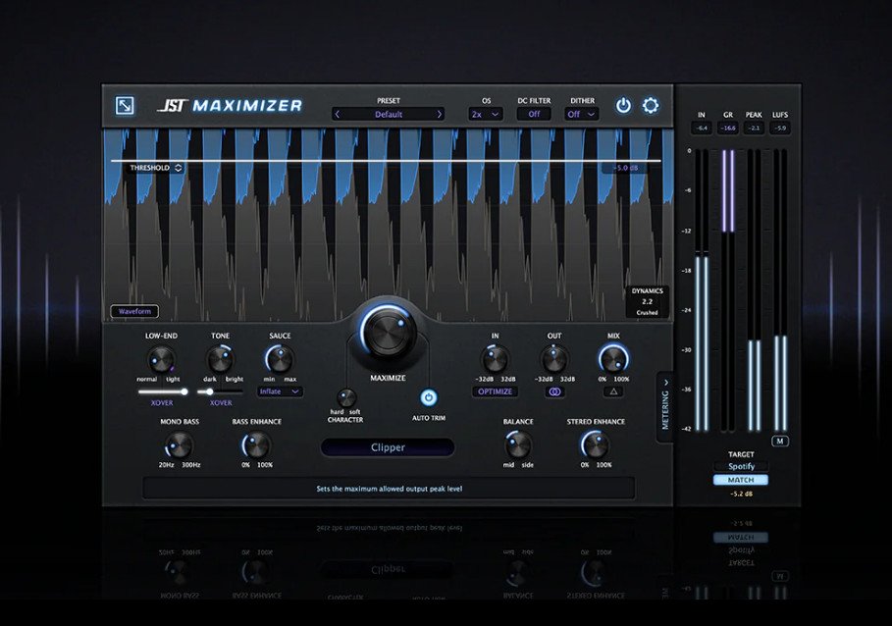Click the Mono Bass knob
This screenshot has height=626, width=892.
point(180,445)
